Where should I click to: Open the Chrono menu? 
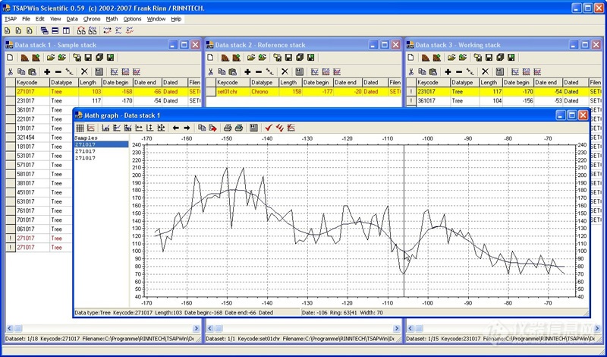tap(92, 18)
